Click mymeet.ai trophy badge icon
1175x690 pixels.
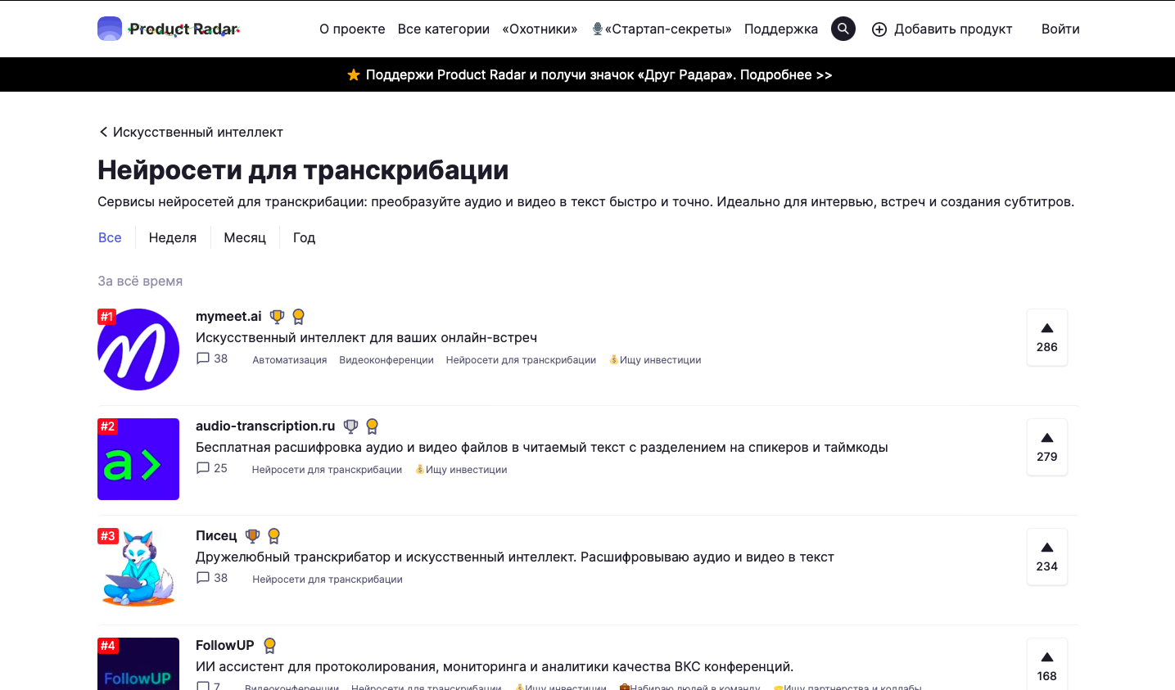pyautogui.click(x=277, y=316)
